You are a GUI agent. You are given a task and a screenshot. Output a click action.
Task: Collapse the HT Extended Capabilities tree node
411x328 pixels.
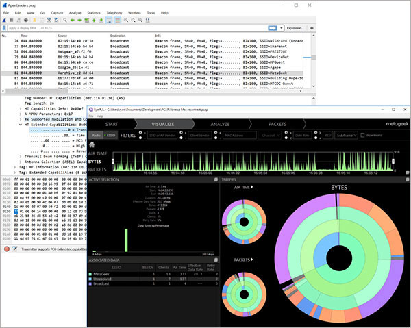[20, 124]
